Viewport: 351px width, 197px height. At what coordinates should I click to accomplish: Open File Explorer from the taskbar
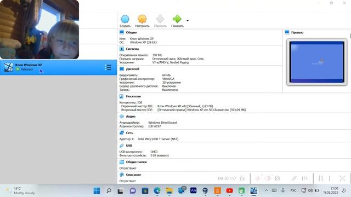pos(169,191)
